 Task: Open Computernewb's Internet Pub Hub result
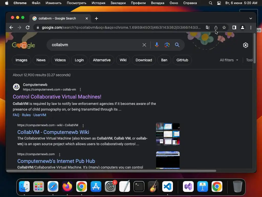click(x=56, y=161)
